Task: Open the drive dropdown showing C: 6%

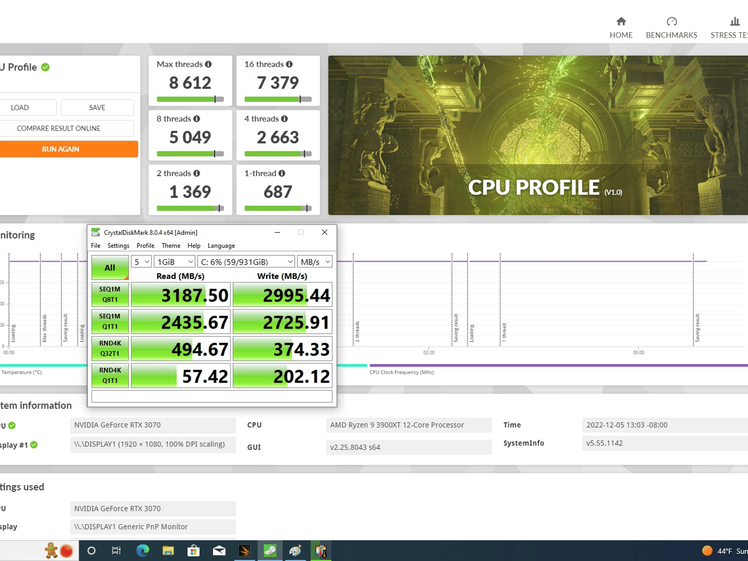Action: click(246, 262)
